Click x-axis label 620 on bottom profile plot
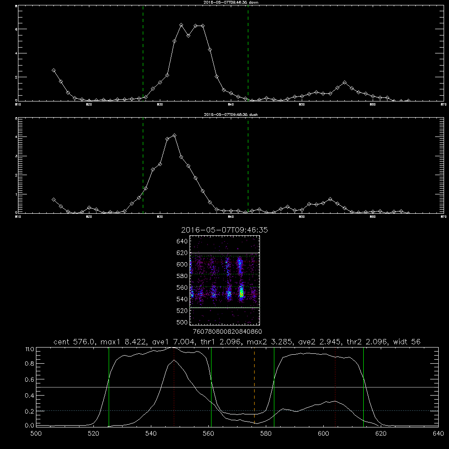This screenshot has width=449, height=449. [x=381, y=434]
